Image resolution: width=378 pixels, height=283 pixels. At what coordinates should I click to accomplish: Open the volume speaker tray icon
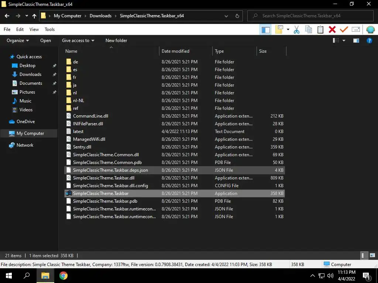(x=330, y=276)
